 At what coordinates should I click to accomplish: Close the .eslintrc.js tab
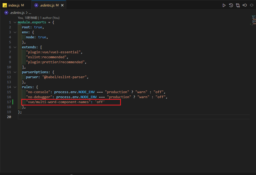click(62, 5)
